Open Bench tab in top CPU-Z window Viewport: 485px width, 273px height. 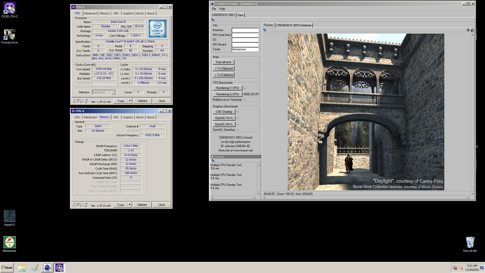[x=140, y=13]
